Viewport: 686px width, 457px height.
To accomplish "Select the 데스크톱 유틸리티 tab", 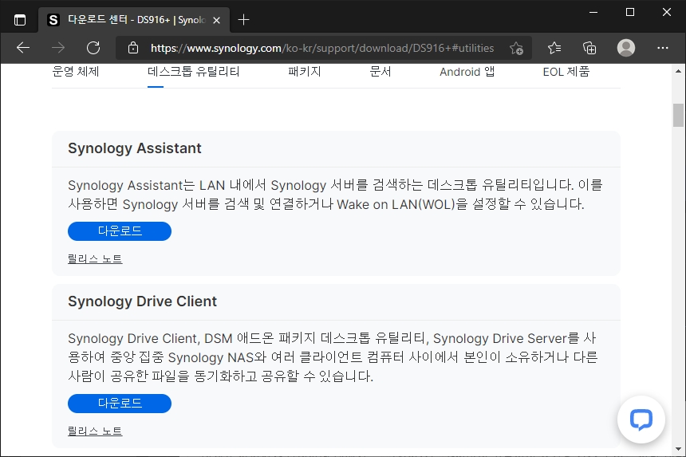I will (194, 72).
